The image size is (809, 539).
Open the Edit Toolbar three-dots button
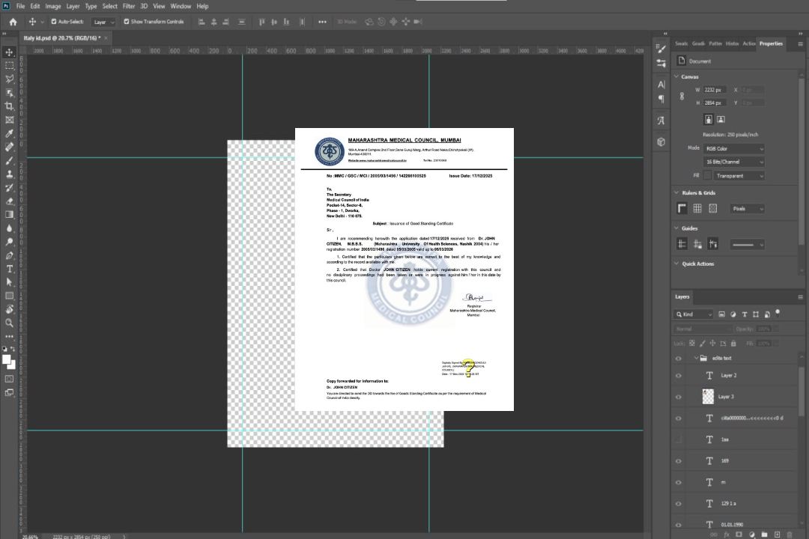9,336
